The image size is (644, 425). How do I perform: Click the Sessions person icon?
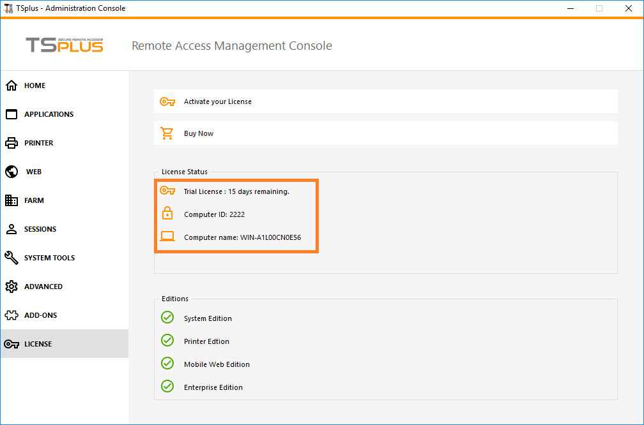coord(11,229)
